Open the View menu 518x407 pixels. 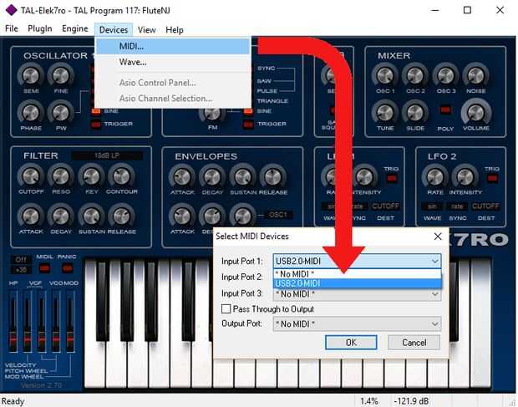147,30
